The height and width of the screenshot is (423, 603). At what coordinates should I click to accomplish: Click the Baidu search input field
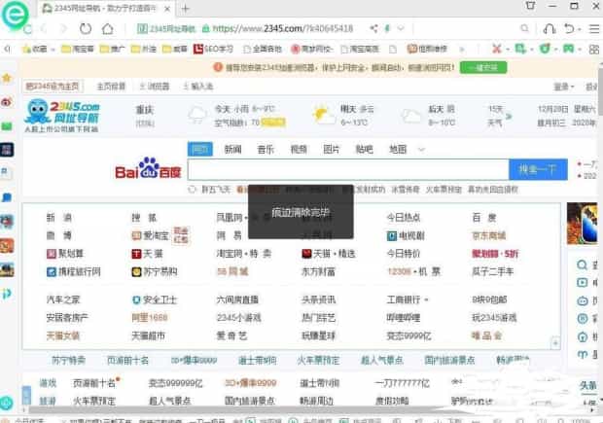click(x=348, y=169)
